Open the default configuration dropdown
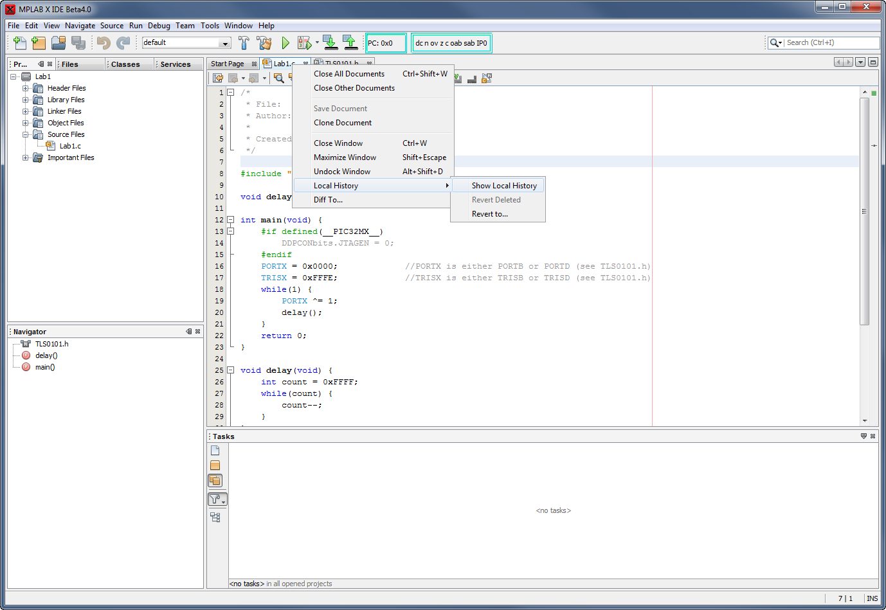This screenshot has height=610, width=886. 225,43
